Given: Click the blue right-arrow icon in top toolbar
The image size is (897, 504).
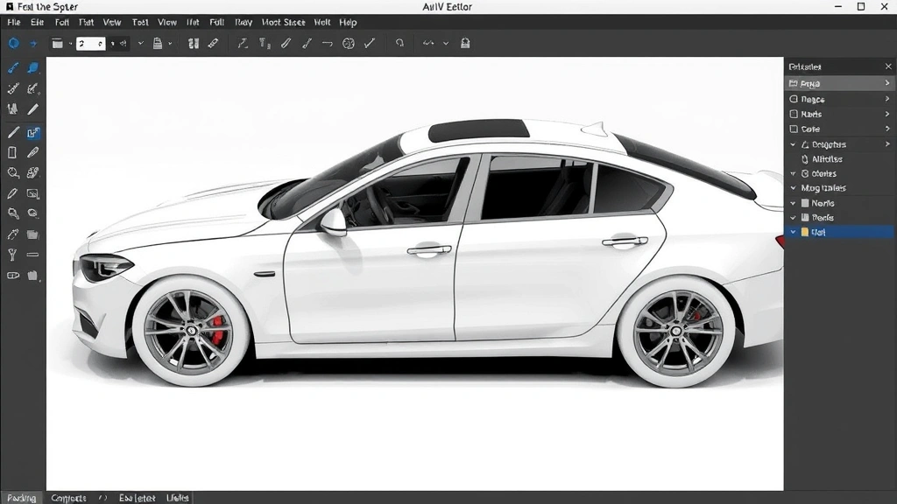Looking at the screenshot, I should pyautogui.click(x=34, y=43).
